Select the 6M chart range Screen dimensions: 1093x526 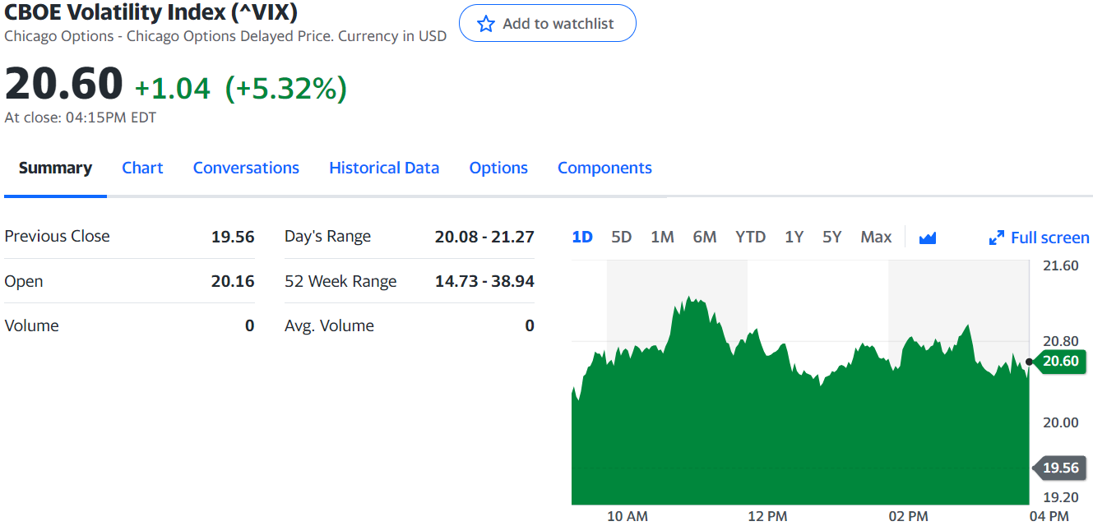click(705, 237)
